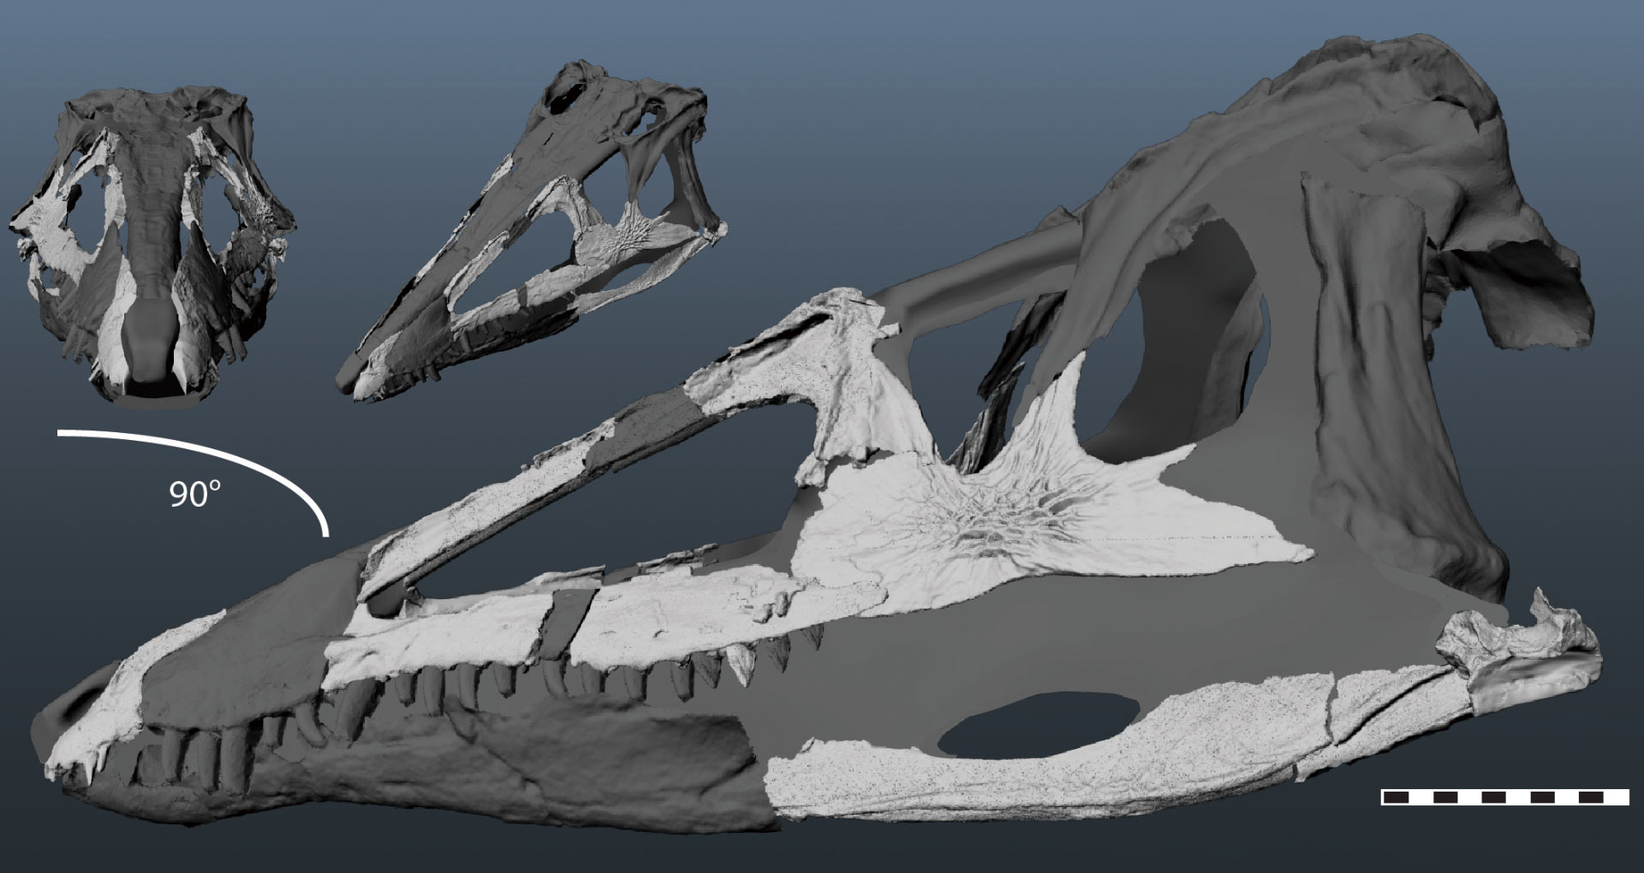The width and height of the screenshot is (1644, 873).
Task: Click the 90° angle label
Action: coord(194,495)
